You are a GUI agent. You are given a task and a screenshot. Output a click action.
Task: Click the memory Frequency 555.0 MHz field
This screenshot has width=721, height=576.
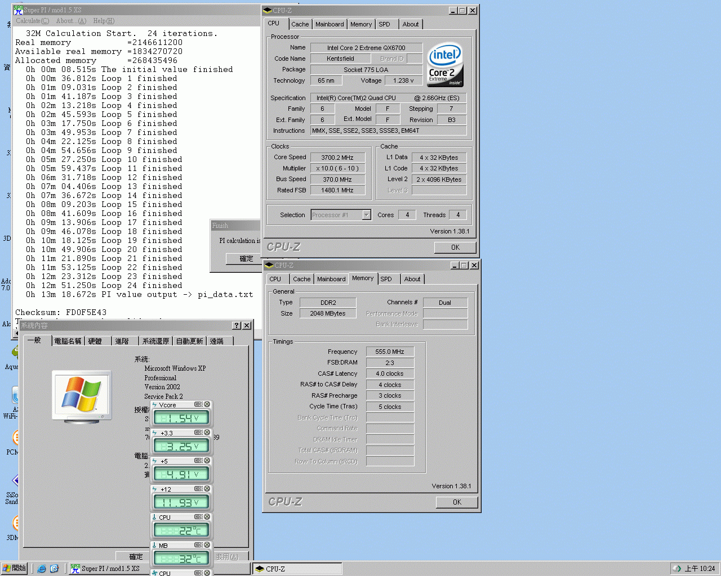390,352
